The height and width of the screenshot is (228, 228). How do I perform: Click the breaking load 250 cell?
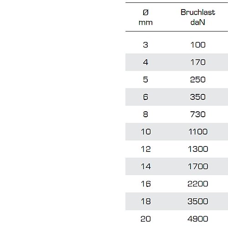point(198,79)
